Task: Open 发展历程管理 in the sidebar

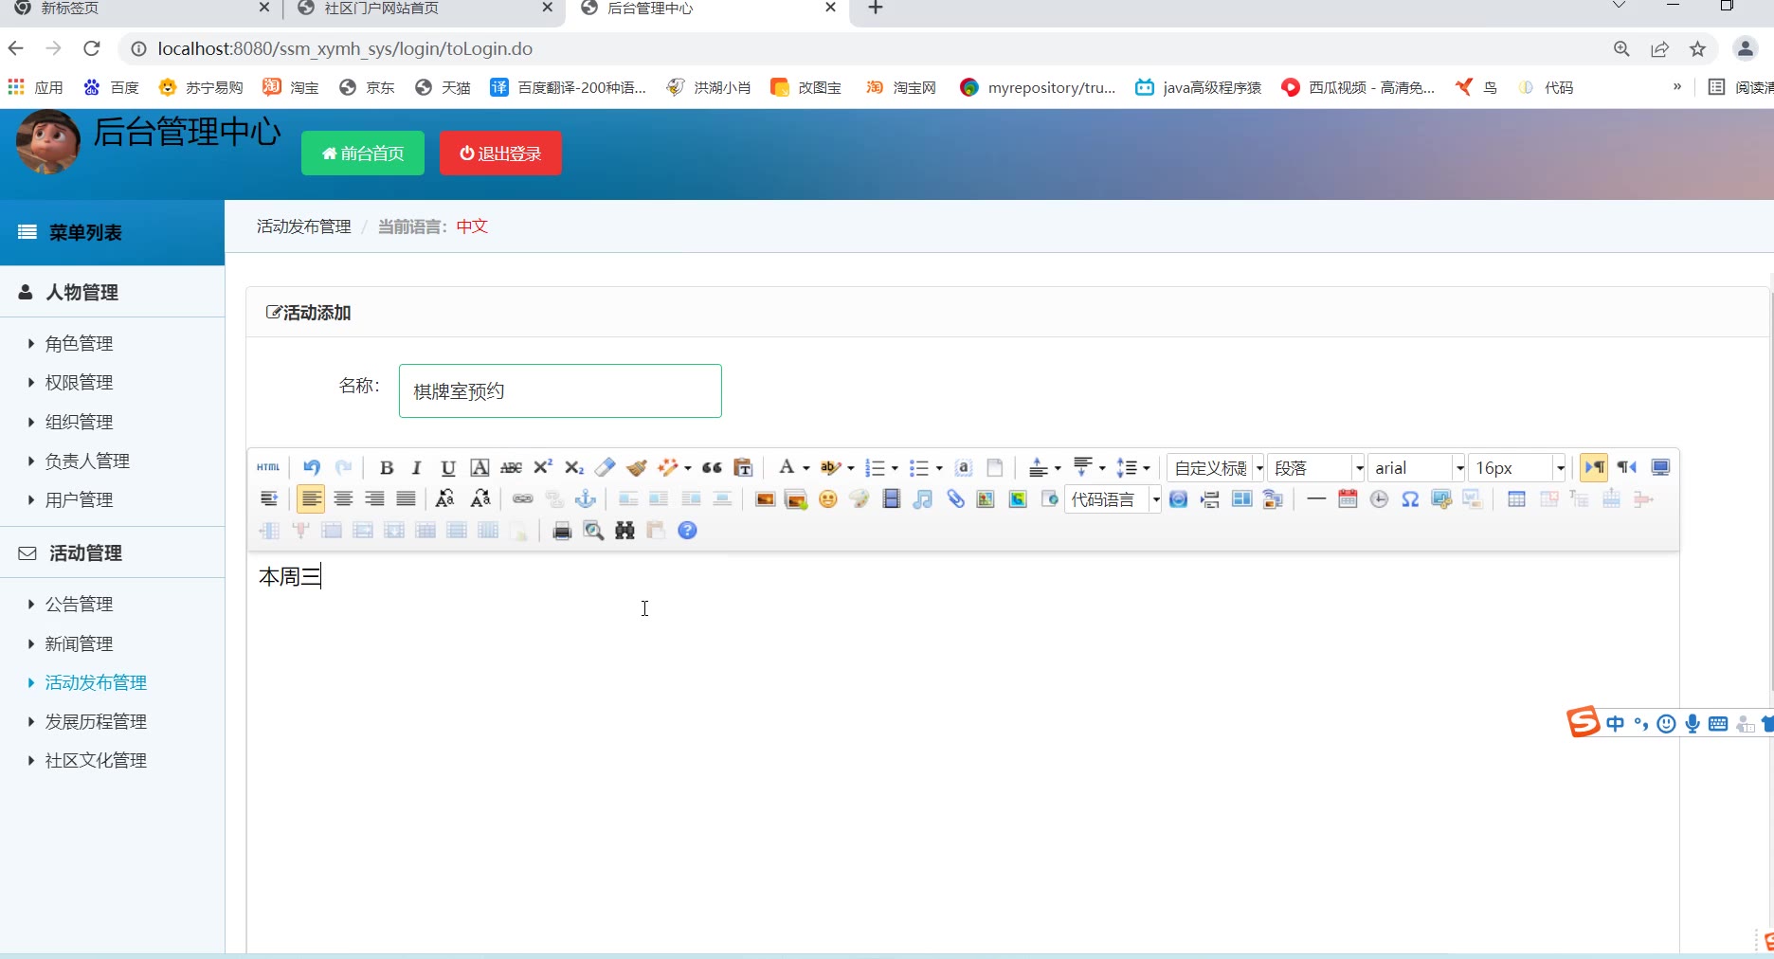Action: click(96, 721)
